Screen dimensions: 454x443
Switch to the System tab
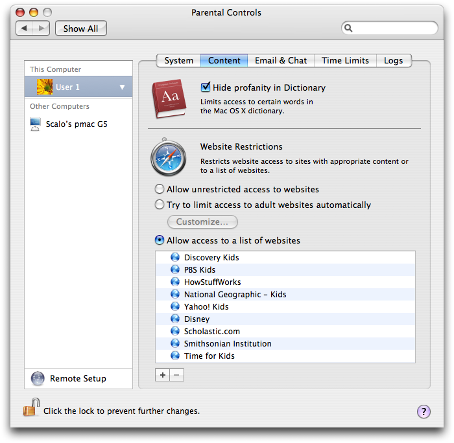click(x=178, y=60)
